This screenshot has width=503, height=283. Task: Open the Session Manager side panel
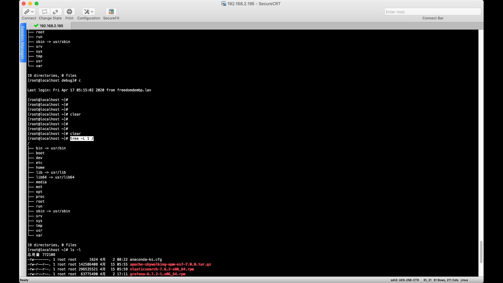23,43
